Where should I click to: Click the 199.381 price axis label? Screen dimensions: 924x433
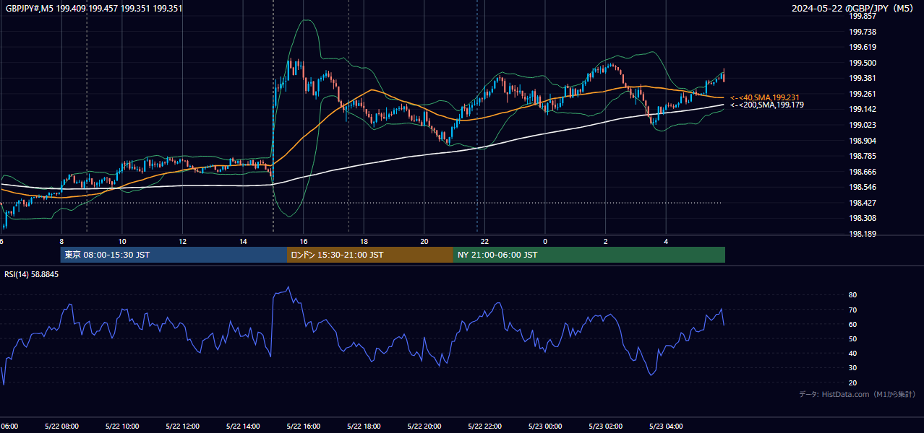(x=862, y=78)
